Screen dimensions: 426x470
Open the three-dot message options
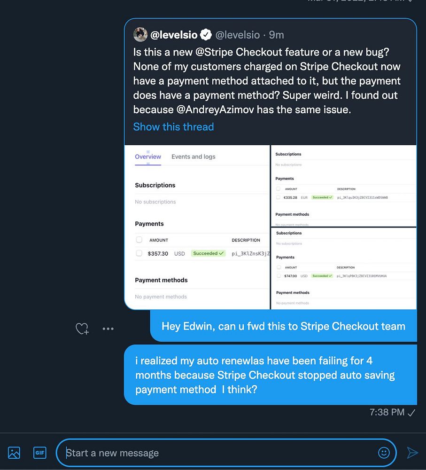[108, 329]
